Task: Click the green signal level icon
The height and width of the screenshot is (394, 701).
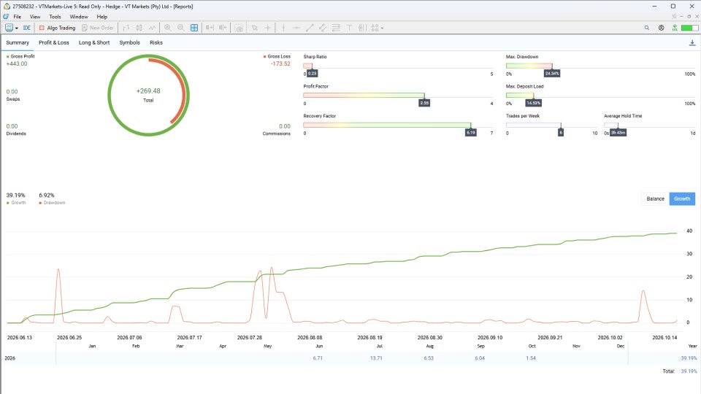Action: point(675,28)
